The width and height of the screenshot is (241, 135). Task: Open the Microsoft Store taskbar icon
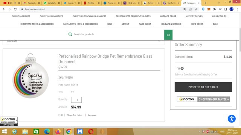point(36,132)
